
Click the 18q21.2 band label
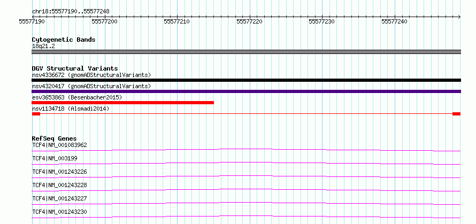click(43, 47)
